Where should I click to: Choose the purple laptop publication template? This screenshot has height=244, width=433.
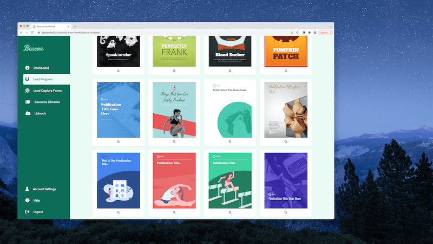coord(286,180)
